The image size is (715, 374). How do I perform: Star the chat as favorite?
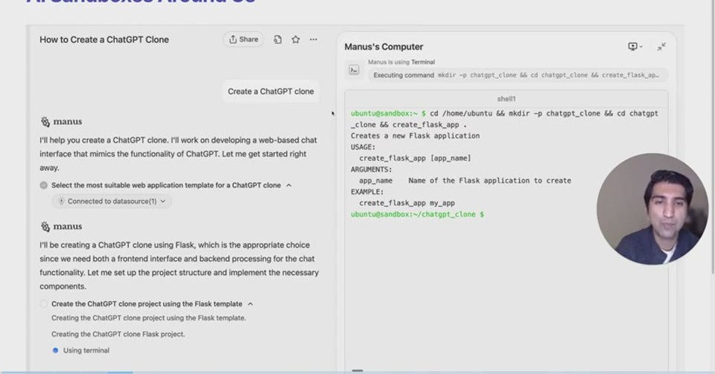coord(296,39)
